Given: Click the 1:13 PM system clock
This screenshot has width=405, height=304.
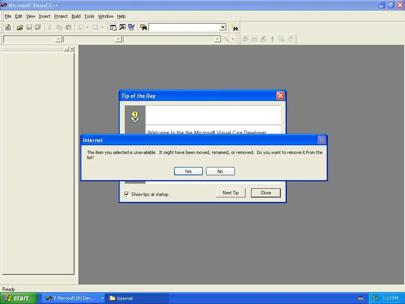Looking at the screenshot, I should pos(390,298).
